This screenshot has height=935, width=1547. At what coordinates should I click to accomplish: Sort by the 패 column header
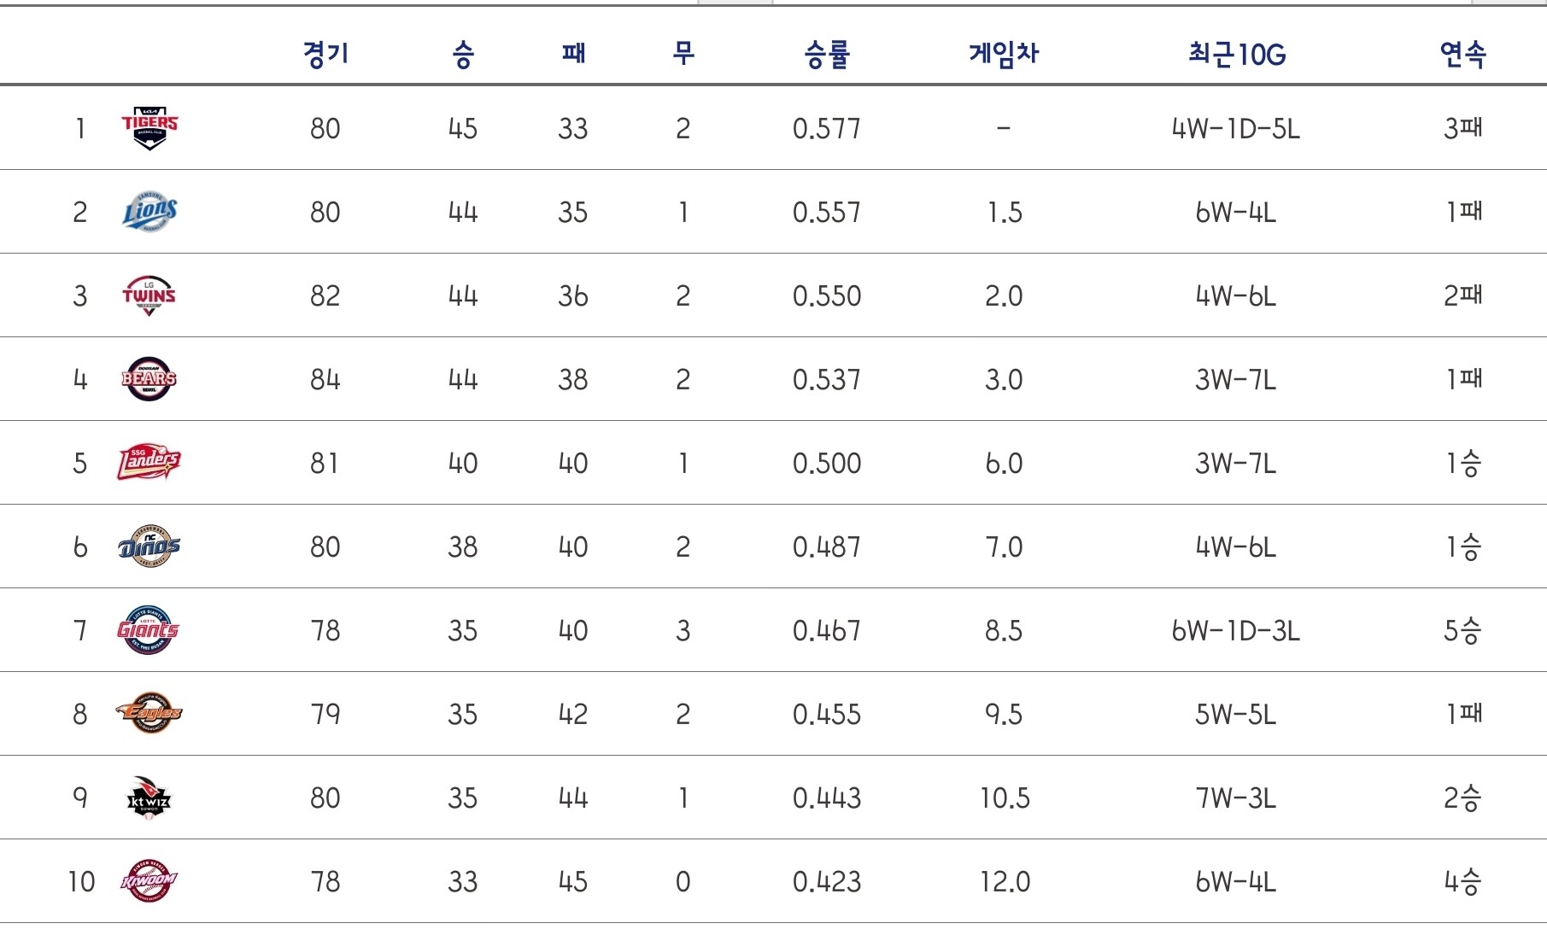[573, 54]
